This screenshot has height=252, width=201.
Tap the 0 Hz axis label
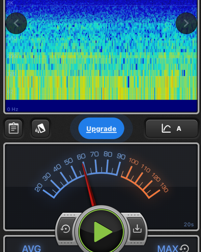(13, 109)
